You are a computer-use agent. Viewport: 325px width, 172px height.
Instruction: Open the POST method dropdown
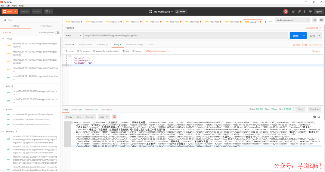[74, 35]
